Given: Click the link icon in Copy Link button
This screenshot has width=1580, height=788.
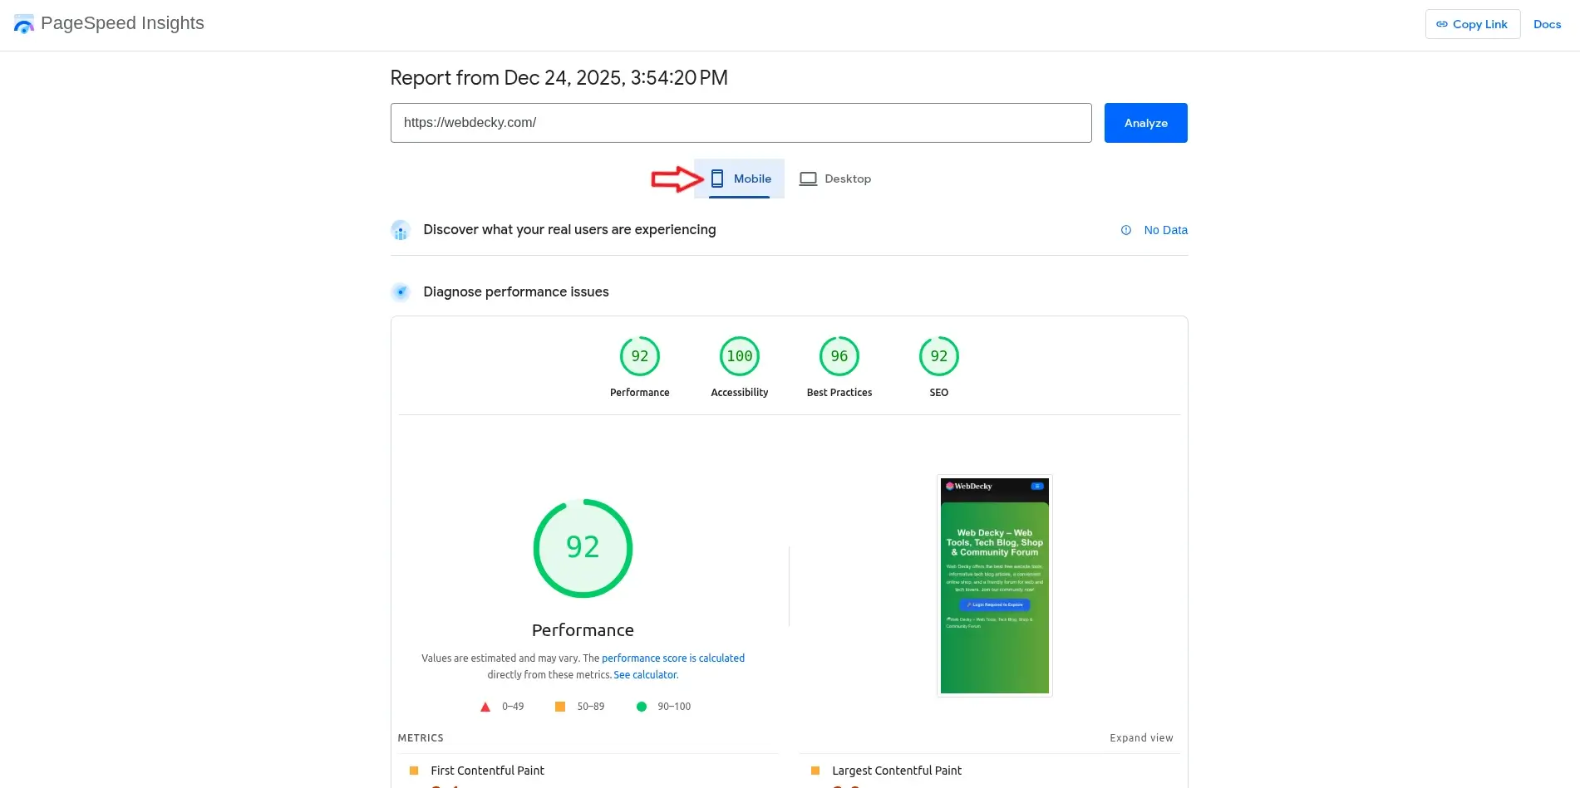Looking at the screenshot, I should [x=1440, y=24].
